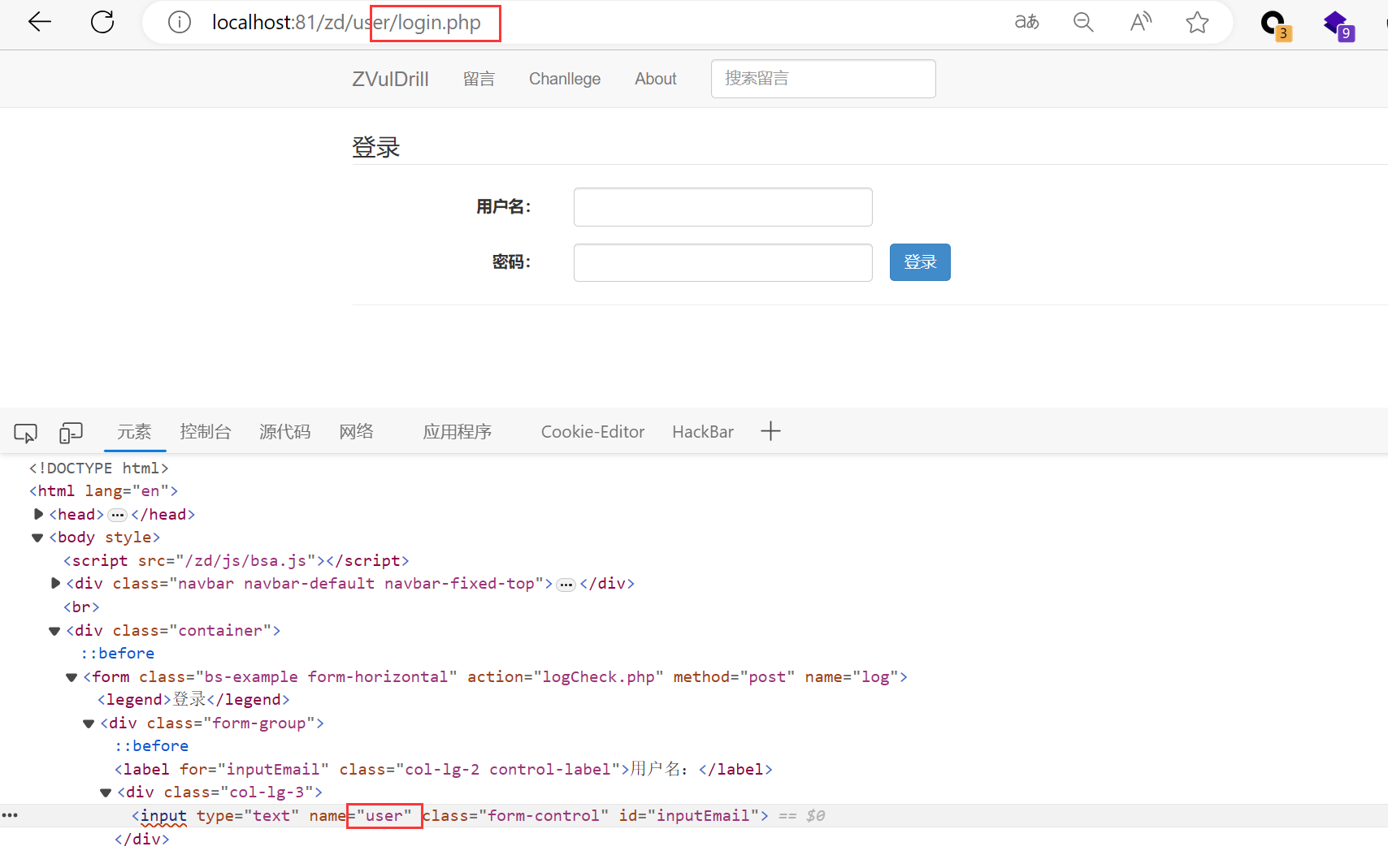Open the extension icon with badge 3
The image size is (1388, 855).
click(1275, 24)
